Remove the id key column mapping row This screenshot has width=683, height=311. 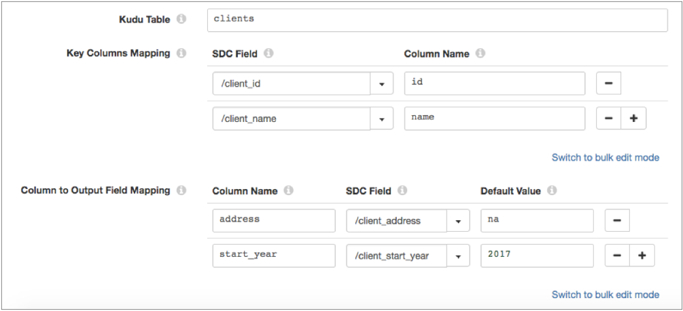click(x=608, y=83)
